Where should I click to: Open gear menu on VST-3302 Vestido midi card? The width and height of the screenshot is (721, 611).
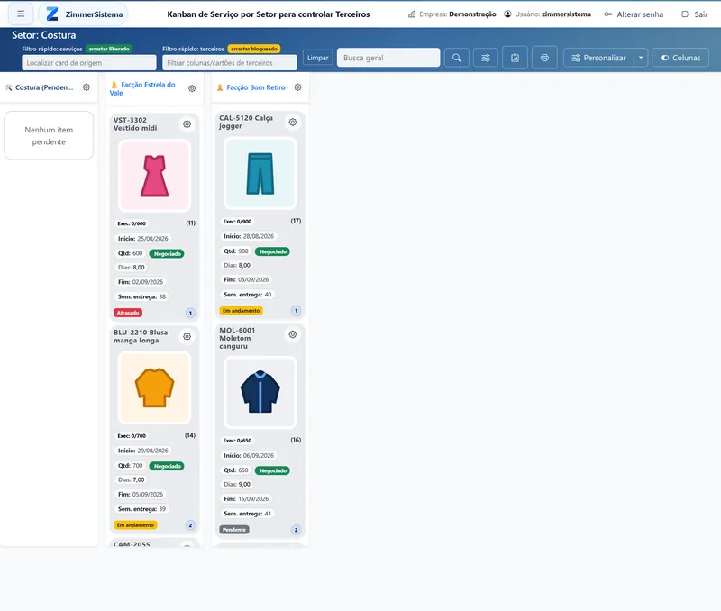coord(187,124)
